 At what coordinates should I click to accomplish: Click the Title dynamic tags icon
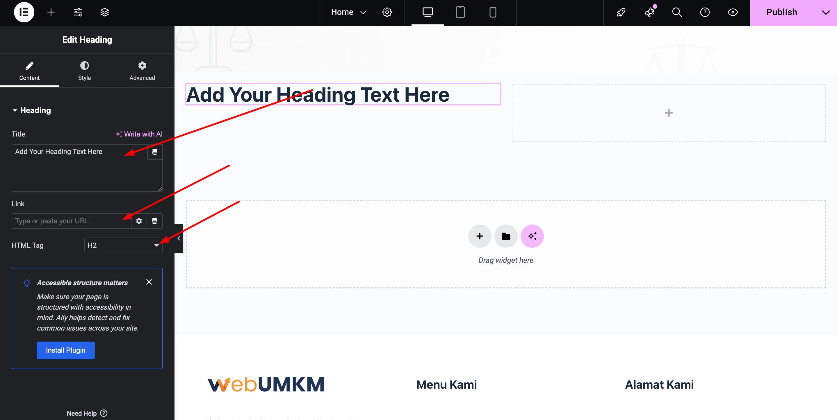coord(155,152)
